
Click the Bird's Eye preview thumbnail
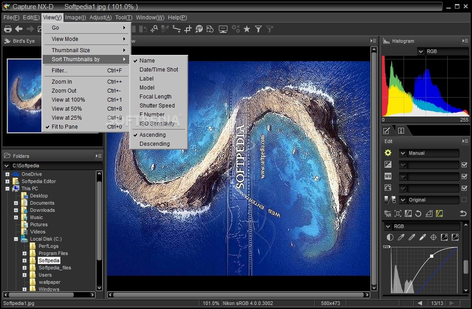point(24,96)
